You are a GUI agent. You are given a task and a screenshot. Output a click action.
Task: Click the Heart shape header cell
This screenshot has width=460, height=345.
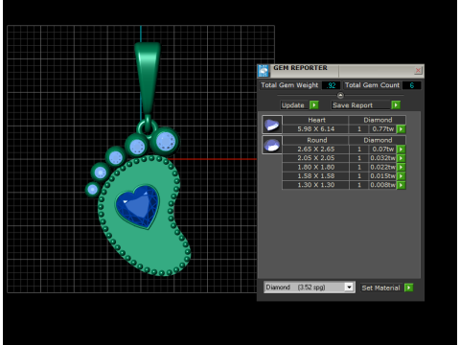[x=315, y=120]
